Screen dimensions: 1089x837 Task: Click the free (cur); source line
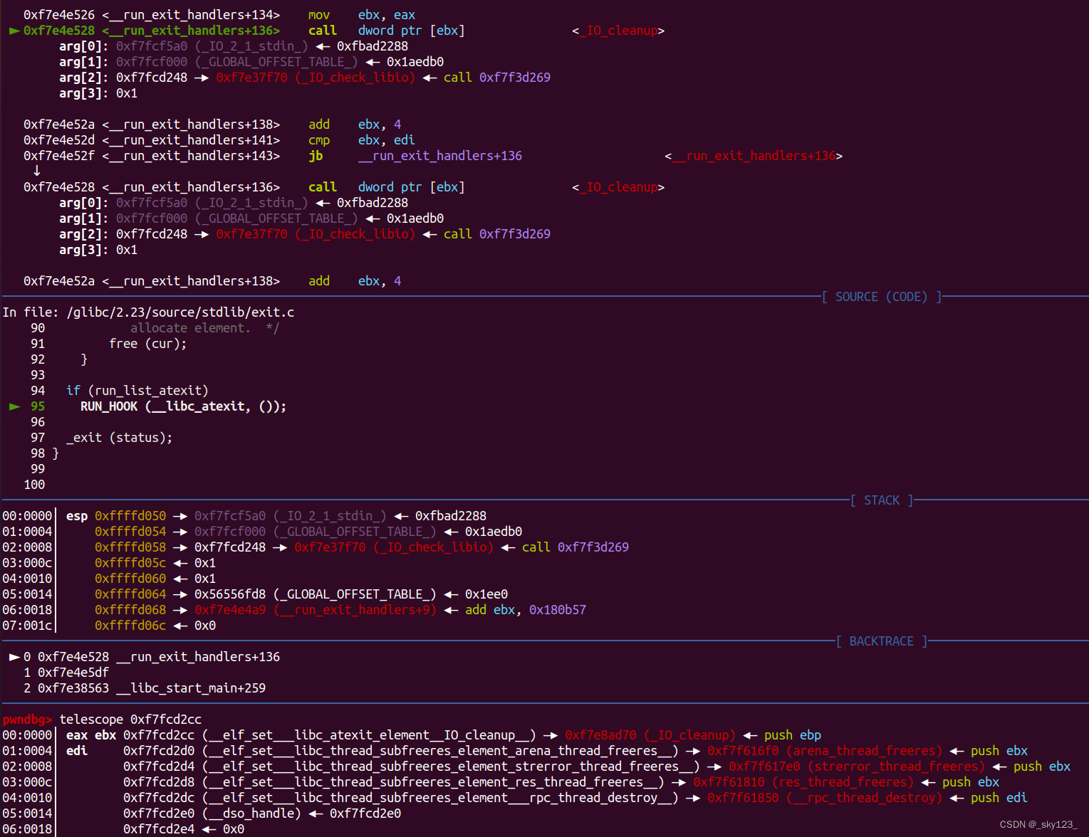pyautogui.click(x=147, y=344)
